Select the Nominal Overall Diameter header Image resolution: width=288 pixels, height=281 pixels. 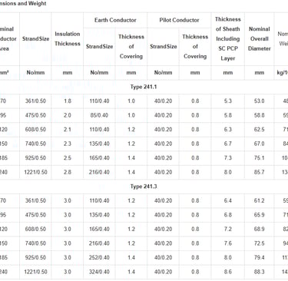pyautogui.click(x=260, y=38)
